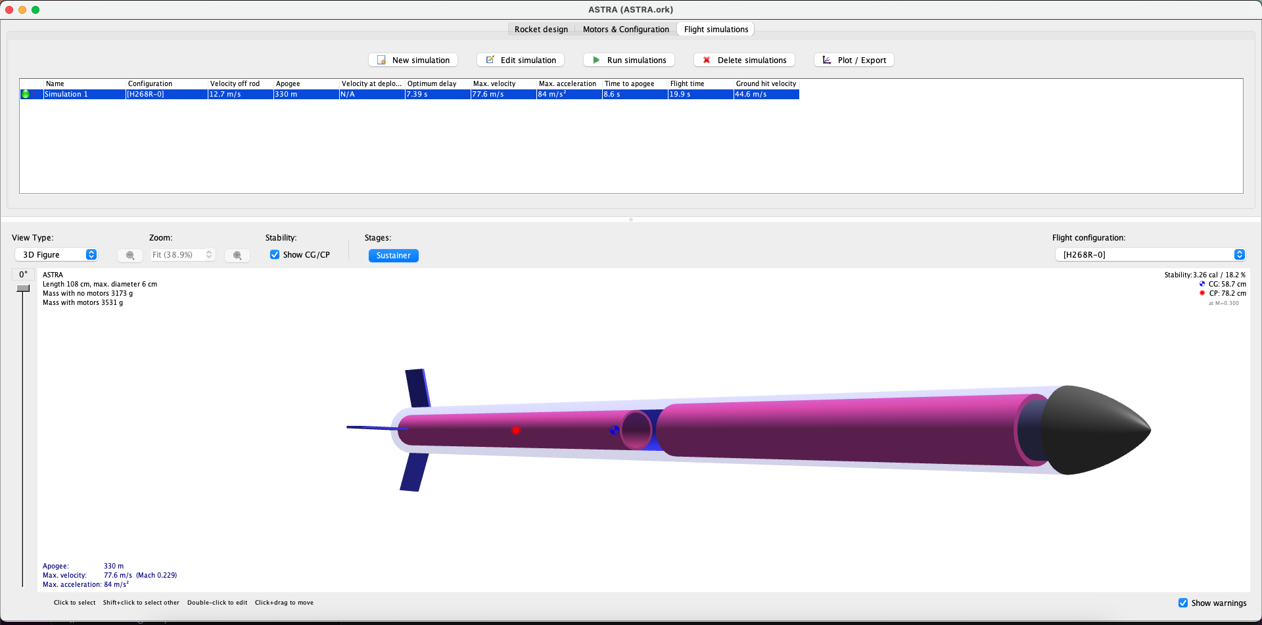Viewport: 1262px width, 625px height.
Task: Open the Zoom Fit (38.9%) combo box
Action: coord(183,254)
